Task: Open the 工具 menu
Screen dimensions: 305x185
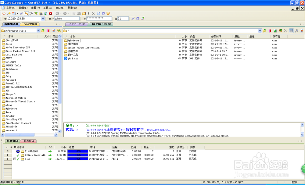Action: click(x=48, y=8)
